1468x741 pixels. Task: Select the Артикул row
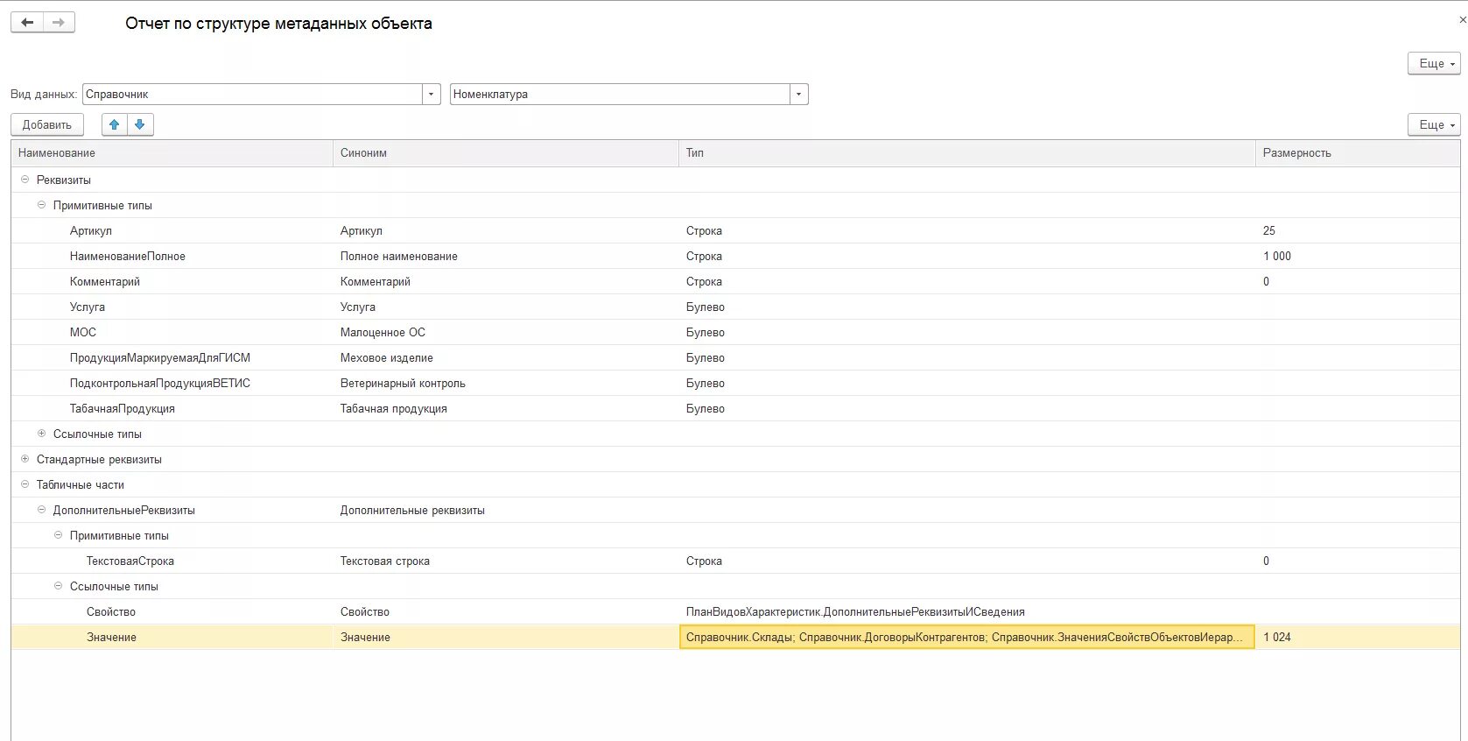tap(91, 230)
